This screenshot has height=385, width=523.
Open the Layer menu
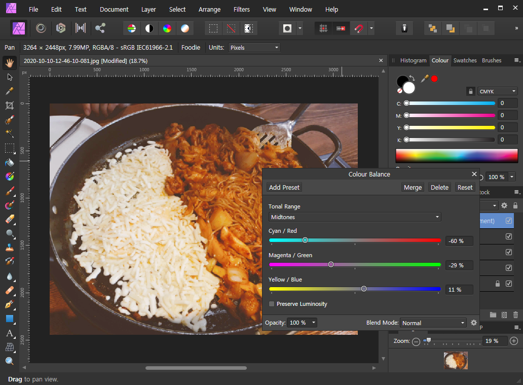(x=148, y=9)
